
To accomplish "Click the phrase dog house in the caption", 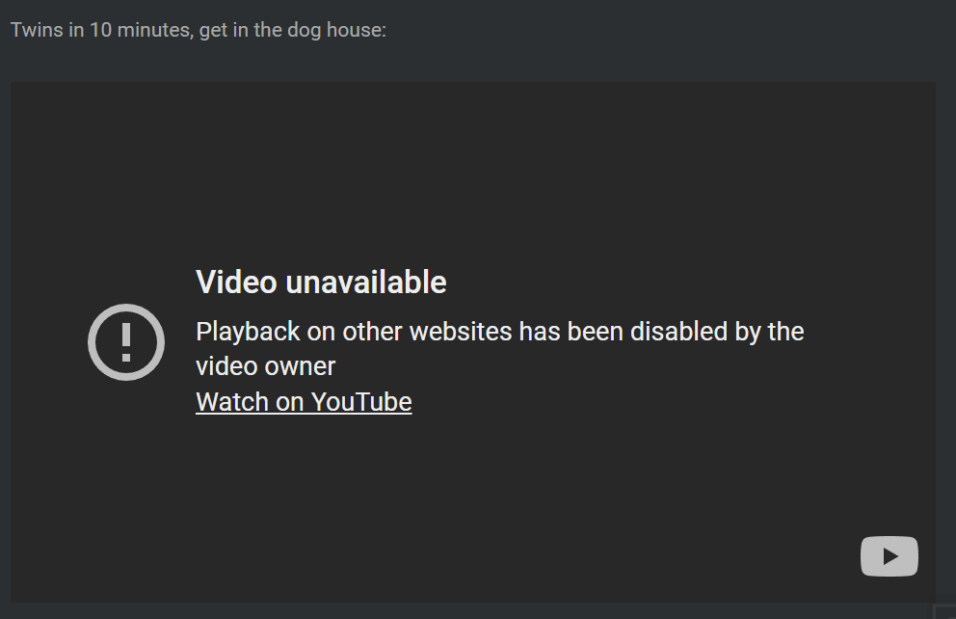I will point(334,30).
